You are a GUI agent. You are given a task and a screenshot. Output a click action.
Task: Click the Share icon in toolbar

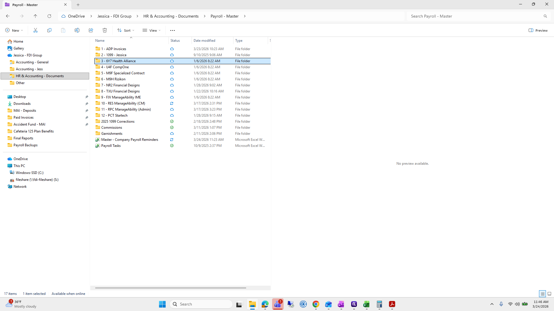tap(91, 30)
